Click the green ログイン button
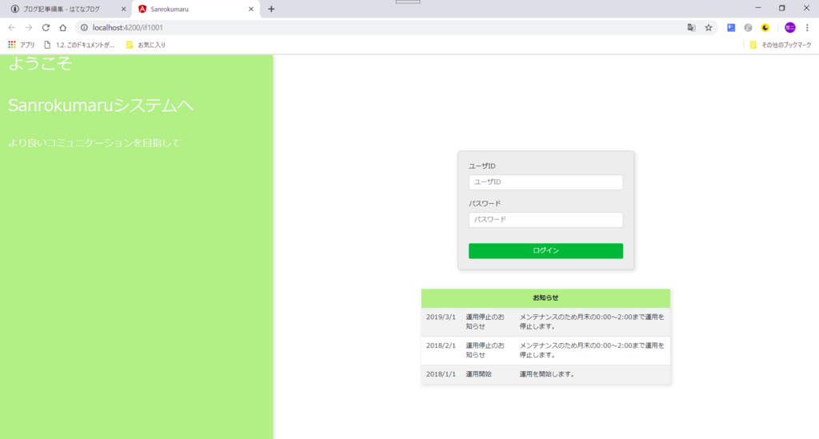The image size is (819, 439). pos(545,250)
